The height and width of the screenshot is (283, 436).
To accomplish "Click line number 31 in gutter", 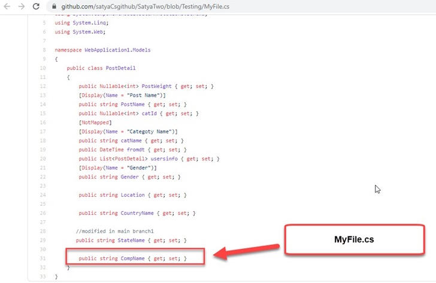I will pos(43,258).
